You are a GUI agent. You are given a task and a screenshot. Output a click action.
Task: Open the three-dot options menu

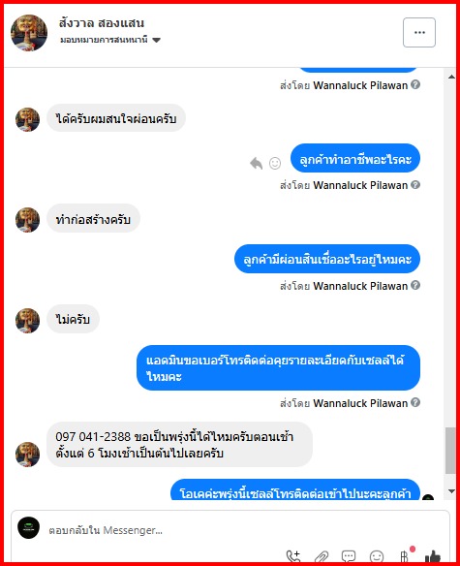click(x=419, y=33)
